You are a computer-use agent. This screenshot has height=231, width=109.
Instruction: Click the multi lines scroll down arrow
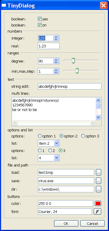[x=98, y=117]
